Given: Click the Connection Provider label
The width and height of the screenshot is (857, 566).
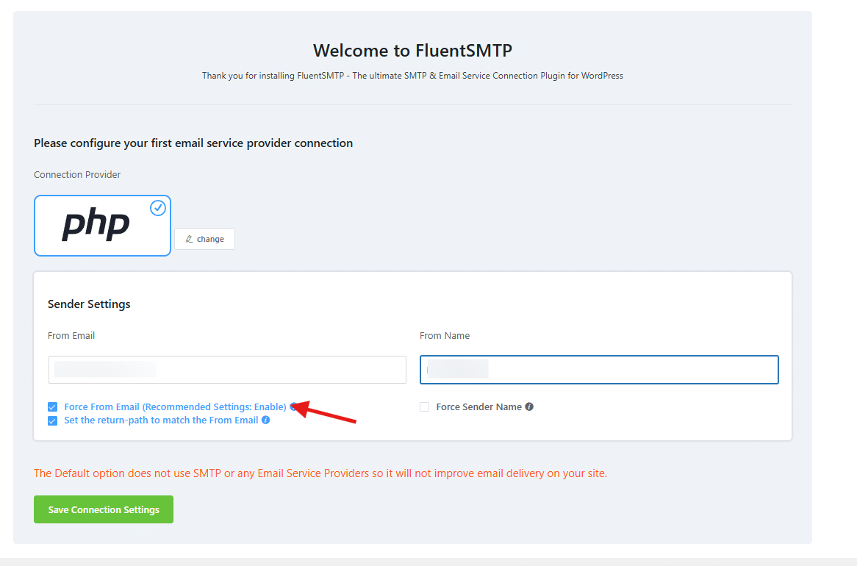Looking at the screenshot, I should pos(77,175).
